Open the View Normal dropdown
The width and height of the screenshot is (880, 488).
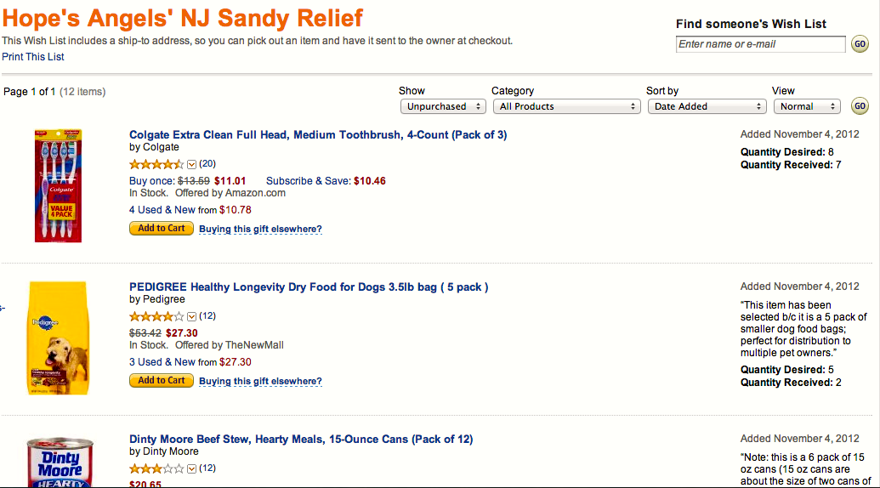(x=806, y=106)
